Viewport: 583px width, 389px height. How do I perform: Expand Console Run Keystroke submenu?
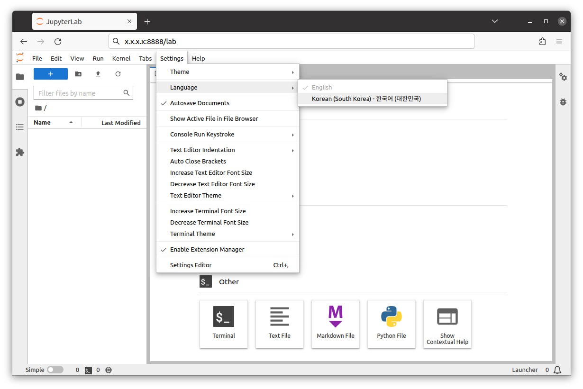tap(228, 134)
